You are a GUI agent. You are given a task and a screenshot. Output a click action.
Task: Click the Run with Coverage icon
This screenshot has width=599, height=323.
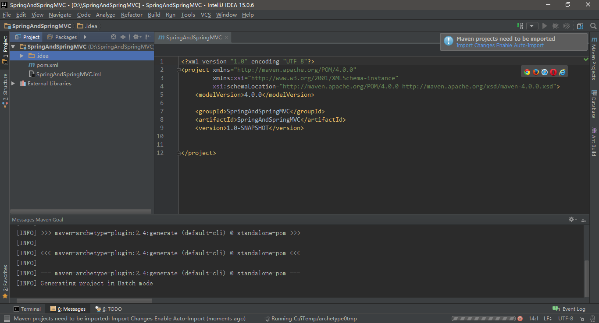567,26
